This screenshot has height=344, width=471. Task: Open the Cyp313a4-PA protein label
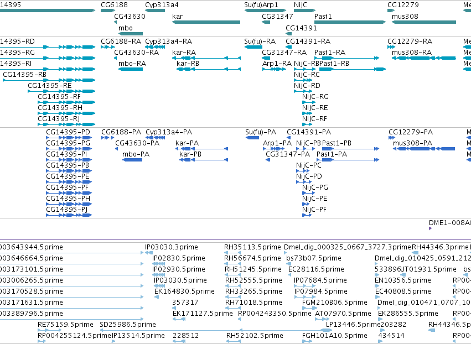click(169, 132)
